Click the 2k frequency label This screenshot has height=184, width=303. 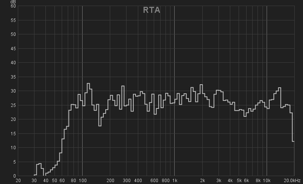[x=203, y=181]
